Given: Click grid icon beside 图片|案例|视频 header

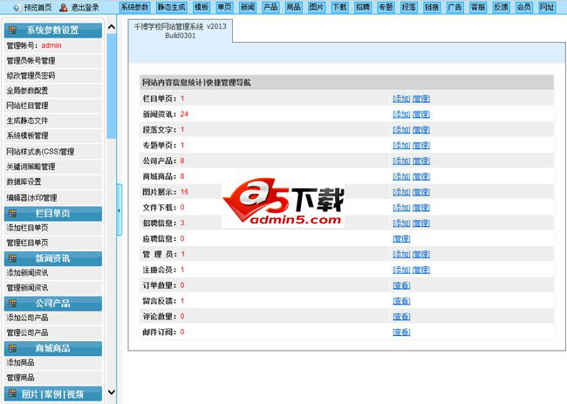Looking at the screenshot, I should tap(13, 394).
